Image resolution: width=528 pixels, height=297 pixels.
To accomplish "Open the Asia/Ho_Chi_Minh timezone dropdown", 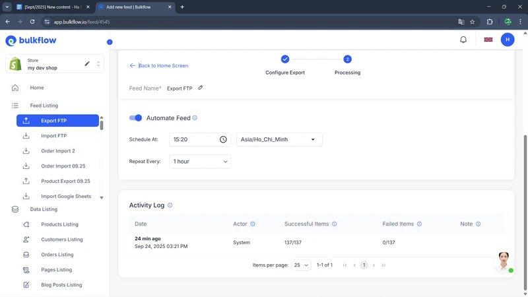I will [x=279, y=139].
